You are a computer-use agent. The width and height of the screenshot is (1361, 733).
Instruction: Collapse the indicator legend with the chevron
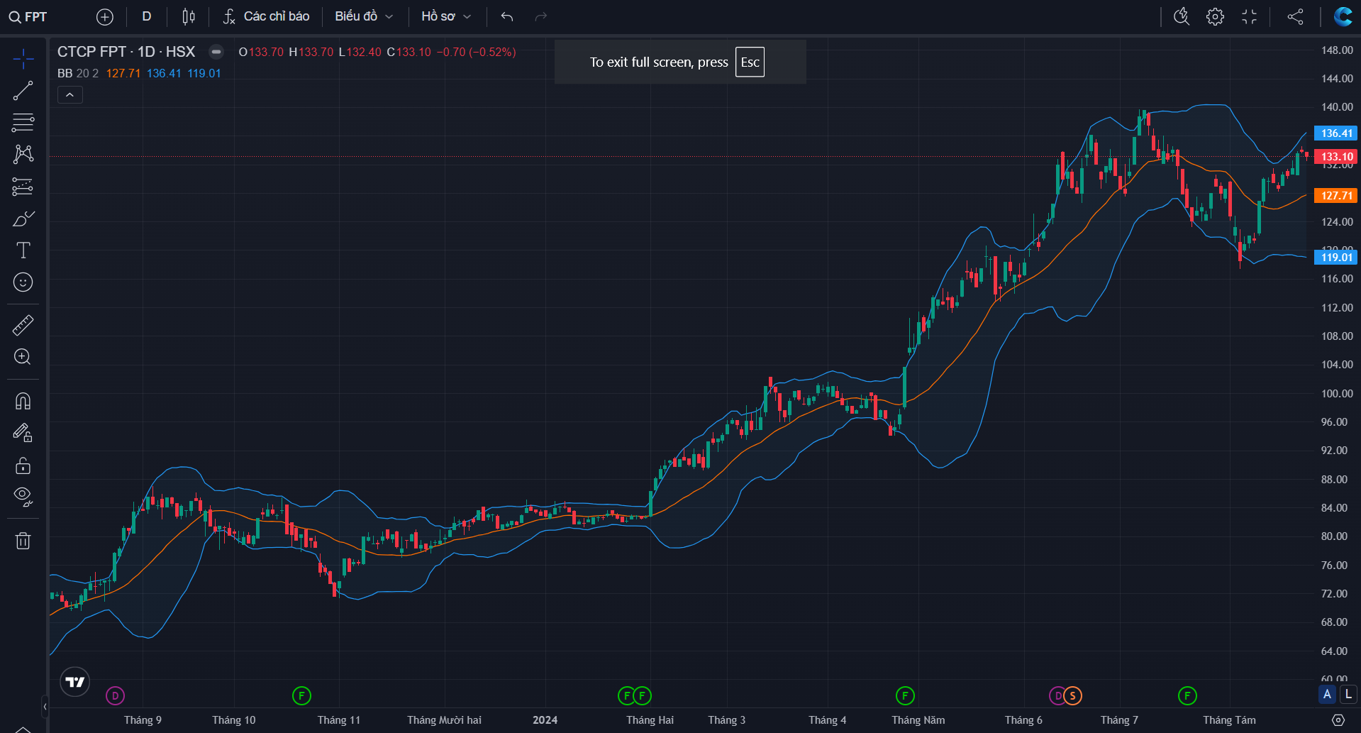[x=70, y=95]
